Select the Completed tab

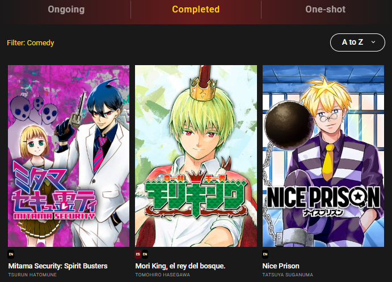click(196, 10)
